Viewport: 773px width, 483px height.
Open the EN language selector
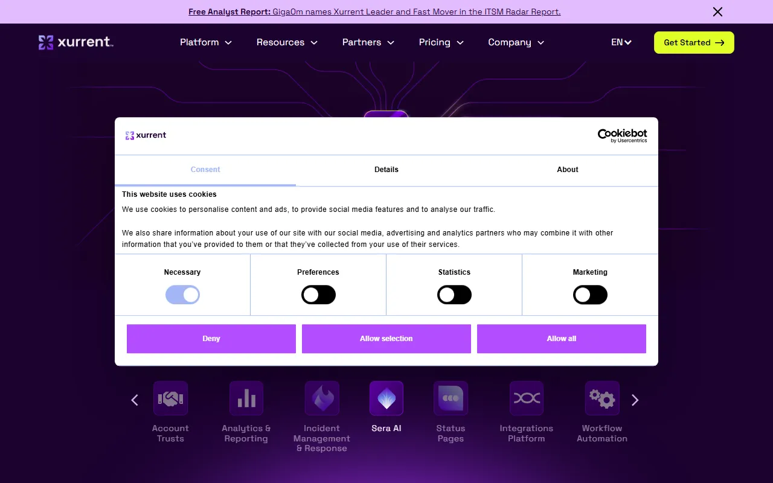(621, 42)
